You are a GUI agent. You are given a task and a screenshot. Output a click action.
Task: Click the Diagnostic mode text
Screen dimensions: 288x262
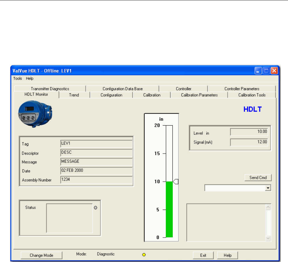point(106,254)
